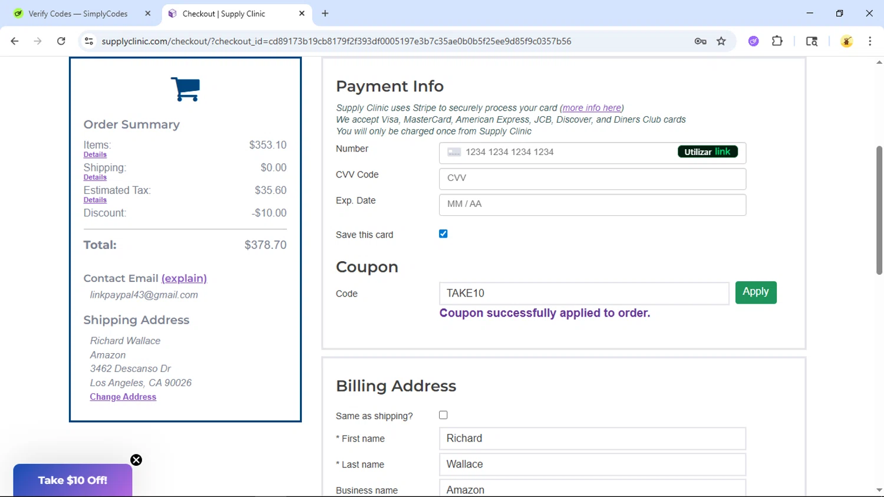
Task: Click the shopping cart icon
Action: pos(185,89)
